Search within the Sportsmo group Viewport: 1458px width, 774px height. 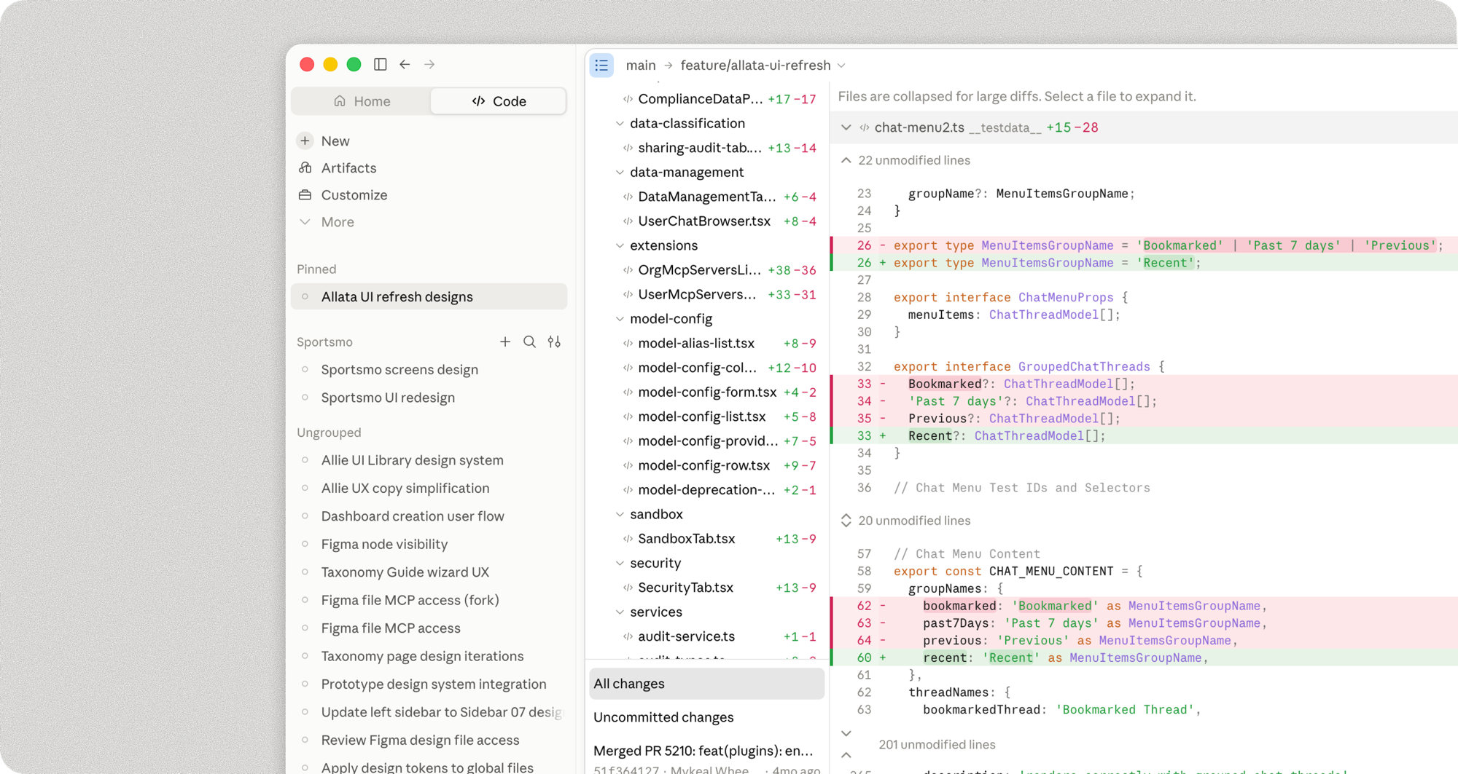(529, 341)
